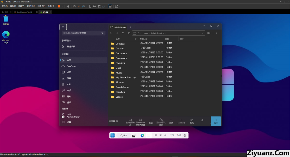
Task: Toggle the 选择 selection mode button
Action: point(216,121)
